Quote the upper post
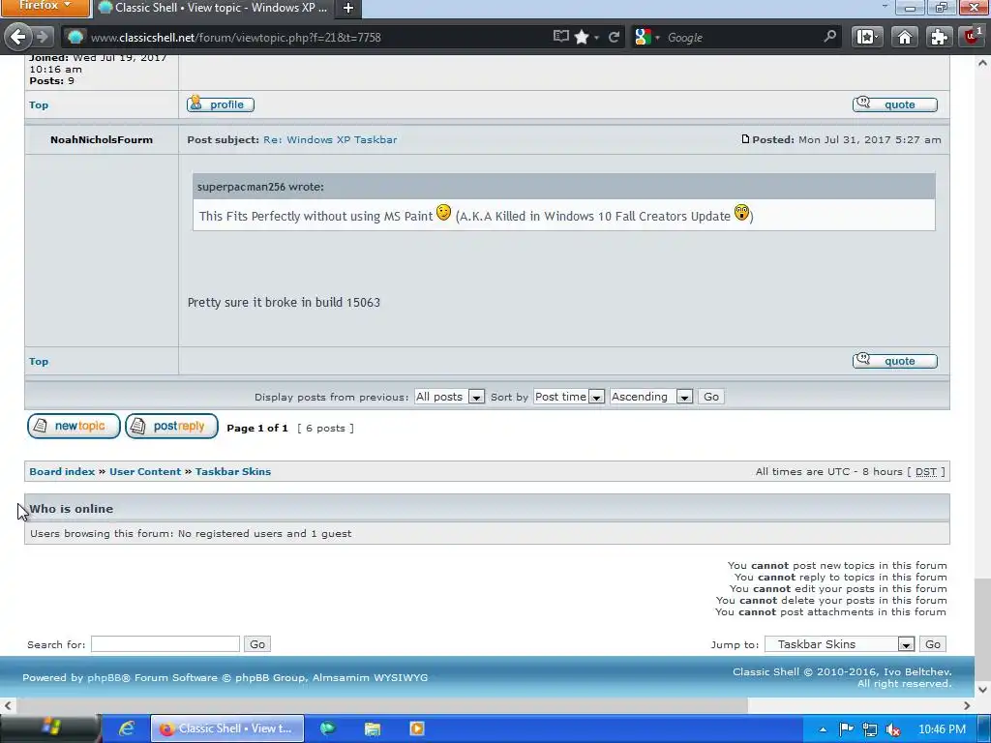Viewport: 991px width, 743px height. tap(895, 104)
